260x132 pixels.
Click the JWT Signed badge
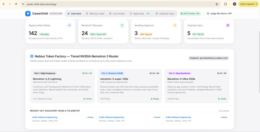click(146, 34)
